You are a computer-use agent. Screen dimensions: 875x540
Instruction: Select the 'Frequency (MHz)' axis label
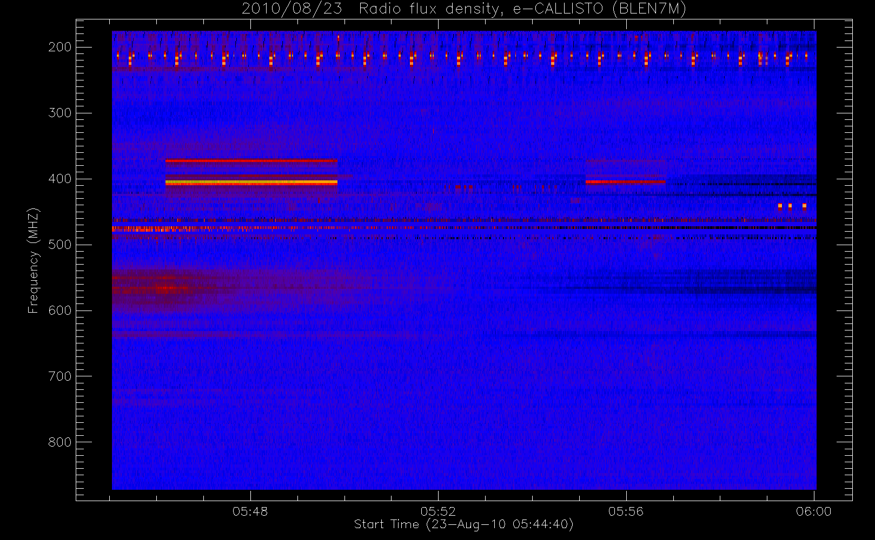33,261
